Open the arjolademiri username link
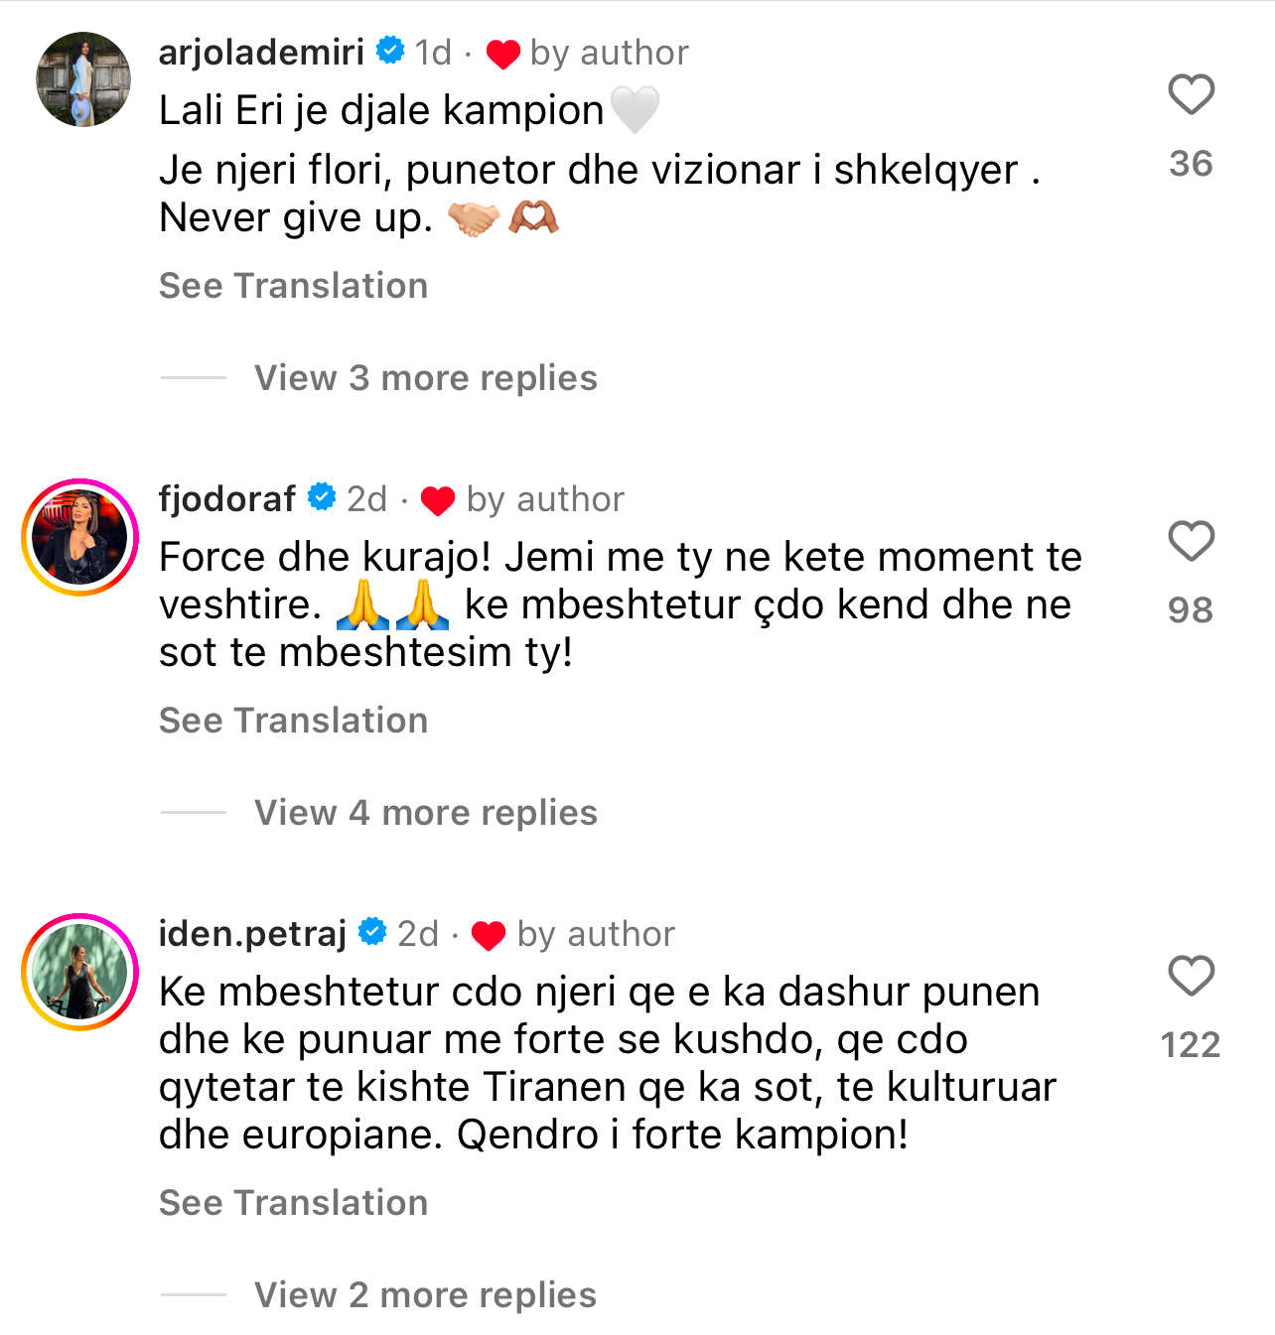 [x=261, y=53]
